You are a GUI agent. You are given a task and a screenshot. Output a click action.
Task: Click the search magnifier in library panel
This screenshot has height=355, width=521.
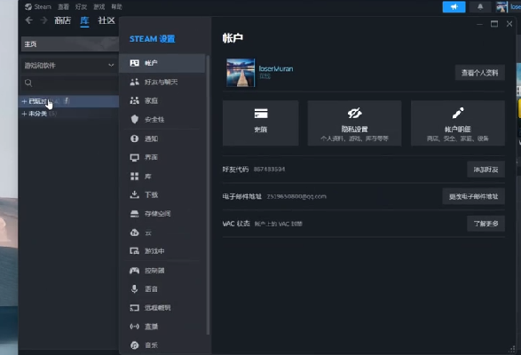point(28,83)
